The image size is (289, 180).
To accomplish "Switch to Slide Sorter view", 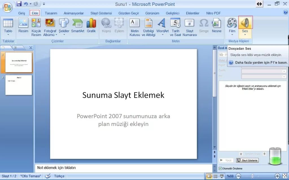I will tap(215, 176).
